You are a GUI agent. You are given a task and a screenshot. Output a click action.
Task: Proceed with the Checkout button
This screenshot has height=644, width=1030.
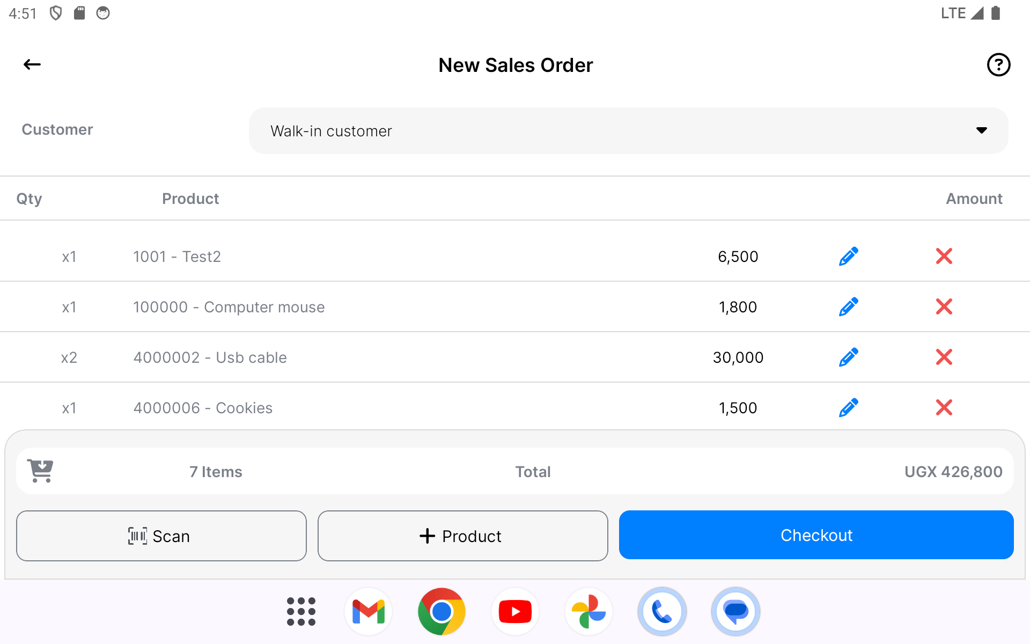816,535
